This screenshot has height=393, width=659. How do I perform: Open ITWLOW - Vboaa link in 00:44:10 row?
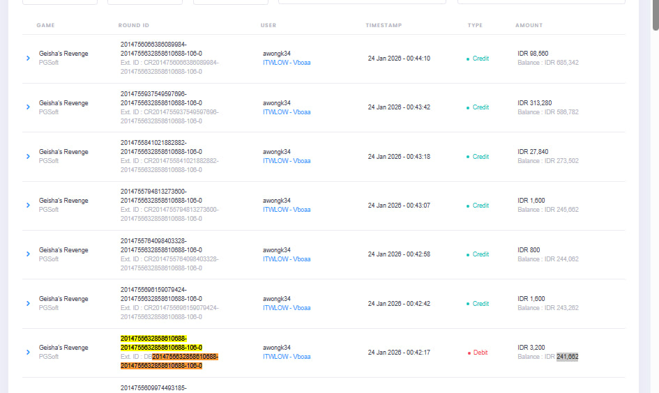(287, 63)
